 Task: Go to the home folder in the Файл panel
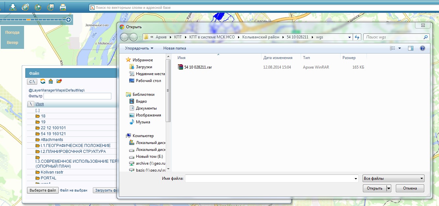[x=51, y=81]
